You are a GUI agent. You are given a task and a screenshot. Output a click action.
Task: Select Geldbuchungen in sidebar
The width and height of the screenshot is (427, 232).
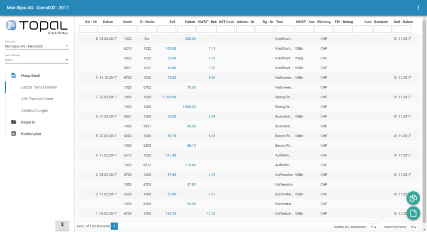[35, 111]
